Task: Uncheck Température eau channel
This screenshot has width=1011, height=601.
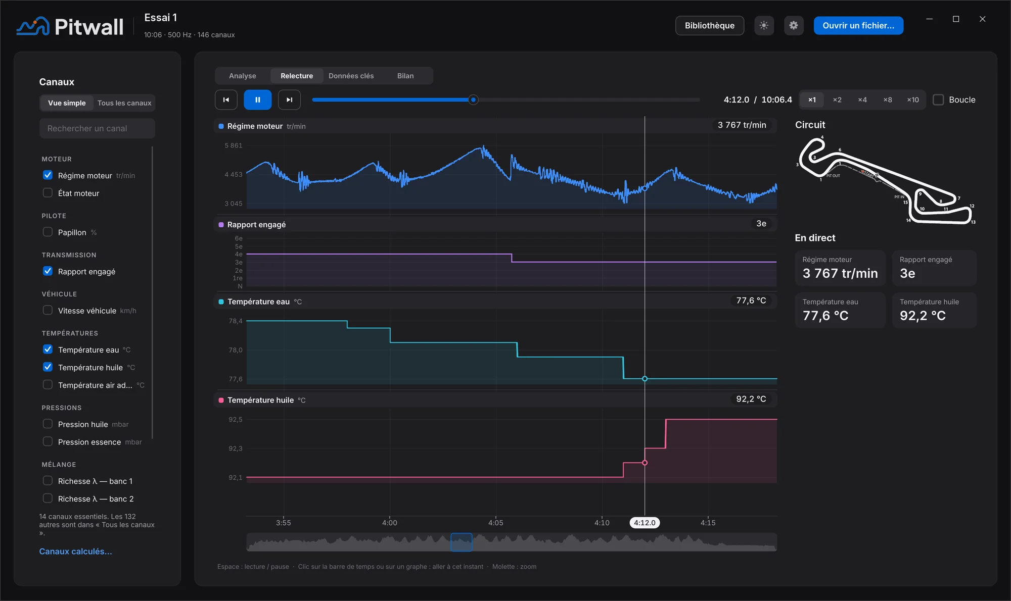Action: point(48,349)
